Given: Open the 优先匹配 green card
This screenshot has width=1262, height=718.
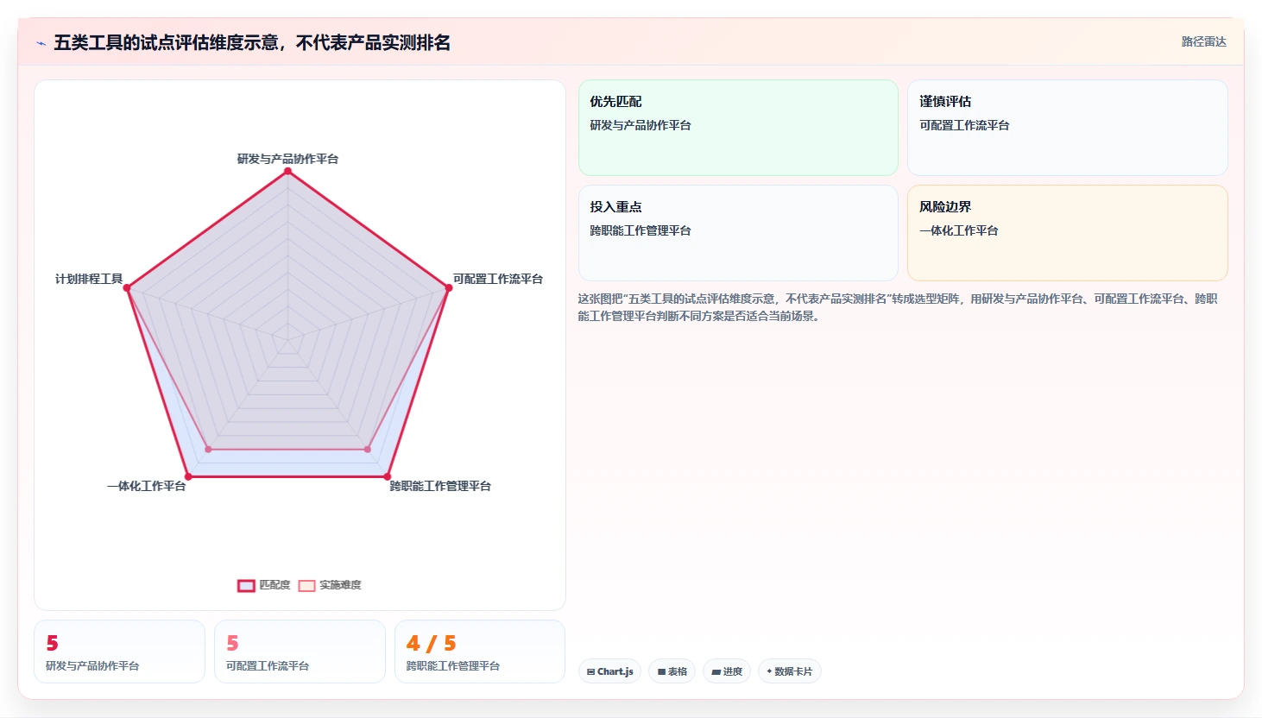Looking at the screenshot, I should click(x=738, y=128).
